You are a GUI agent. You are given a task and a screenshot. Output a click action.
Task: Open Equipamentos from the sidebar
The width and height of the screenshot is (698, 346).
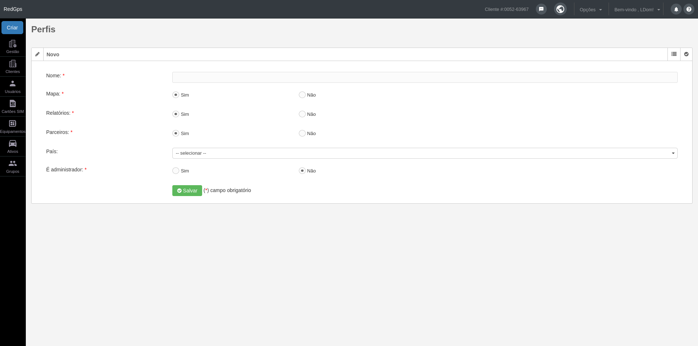pyautogui.click(x=13, y=126)
